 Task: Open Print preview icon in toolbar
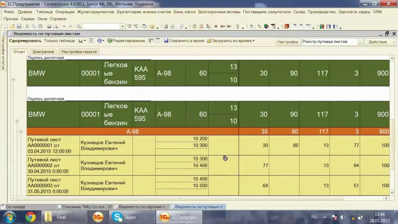pyautogui.click(x=55, y=26)
